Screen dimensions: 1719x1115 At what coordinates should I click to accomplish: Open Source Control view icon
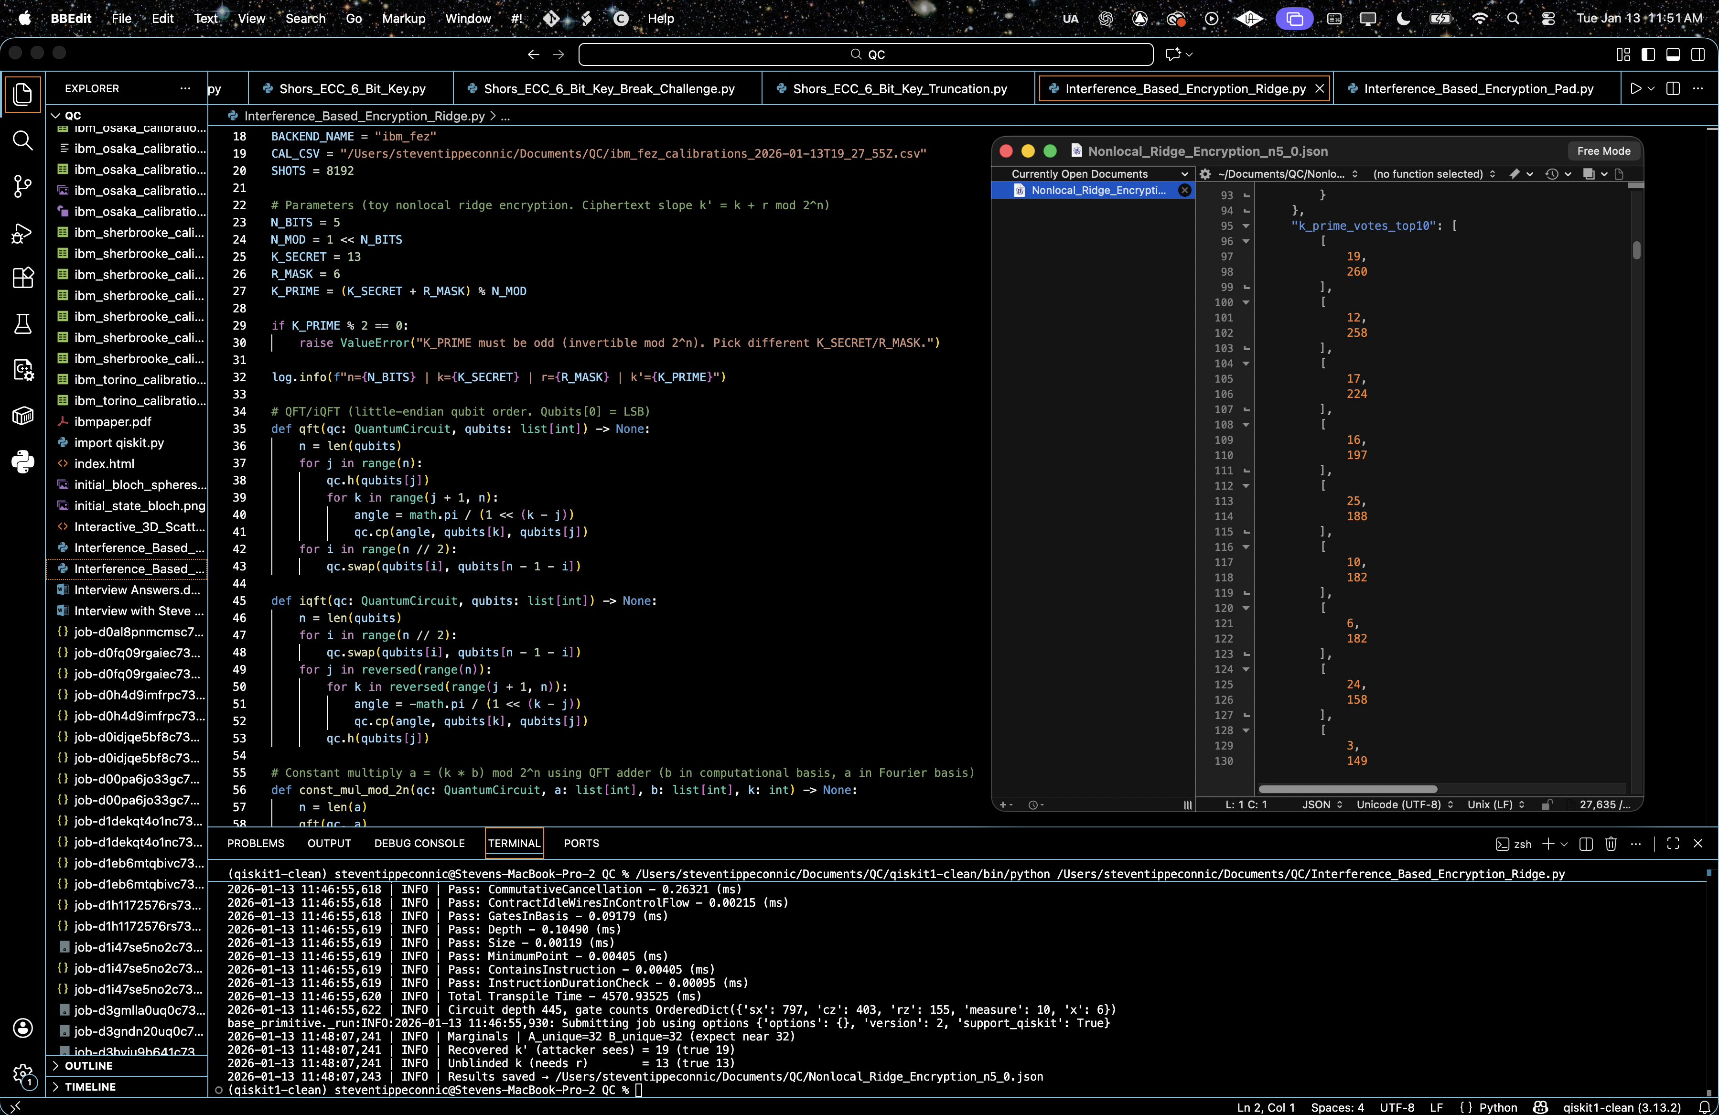pos(22,186)
